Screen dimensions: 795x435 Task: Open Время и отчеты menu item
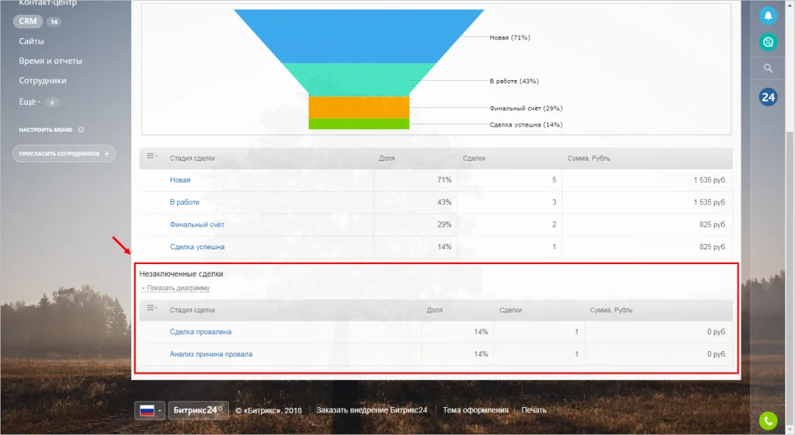(x=50, y=61)
